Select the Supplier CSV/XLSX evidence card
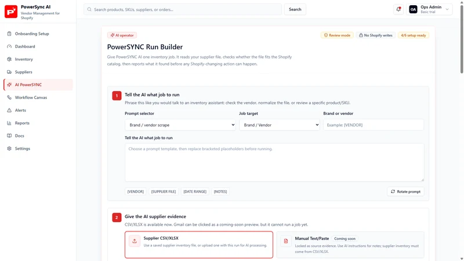 click(199, 245)
